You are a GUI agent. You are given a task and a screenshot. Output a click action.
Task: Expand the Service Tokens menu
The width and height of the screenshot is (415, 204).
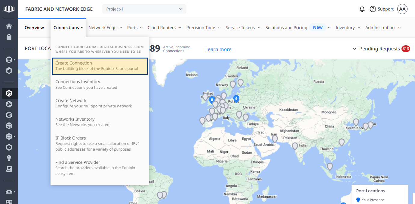[243, 28]
